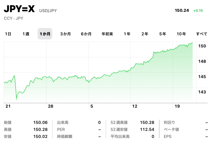Open the 5年 chart range
This screenshot has height=143, width=215.
163,34
